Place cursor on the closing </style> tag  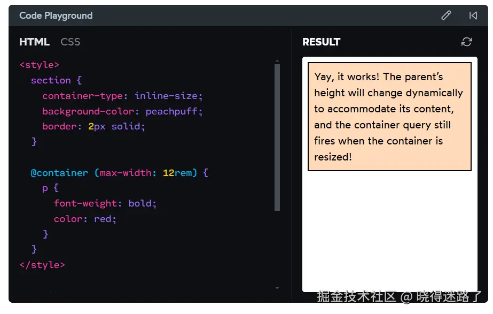click(42, 265)
